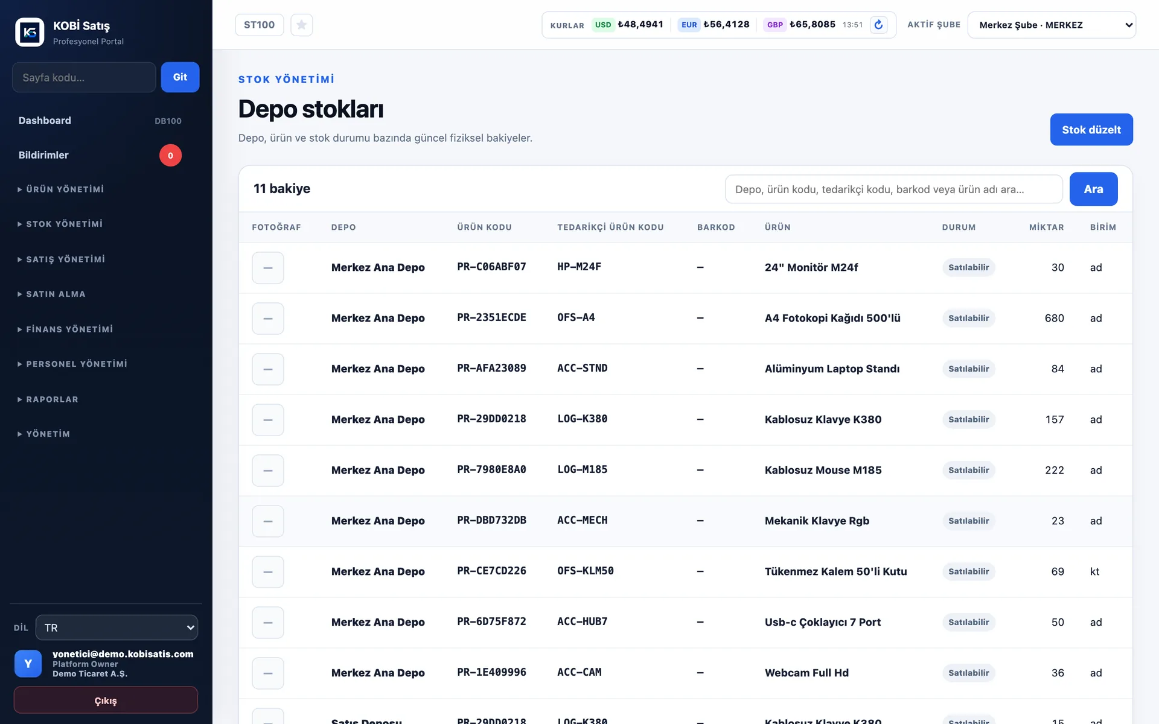
Task: Expand RAPORLAR menu section
Action: point(48,399)
